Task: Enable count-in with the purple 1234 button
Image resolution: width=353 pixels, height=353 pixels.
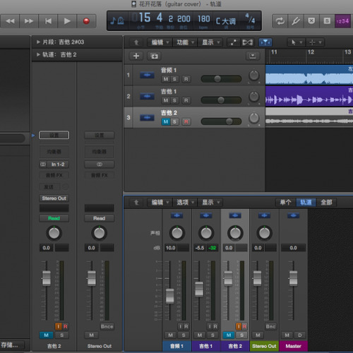Action: [x=342, y=21]
